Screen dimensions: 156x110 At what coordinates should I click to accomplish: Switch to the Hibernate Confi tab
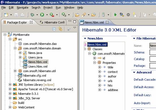[52, 22]
